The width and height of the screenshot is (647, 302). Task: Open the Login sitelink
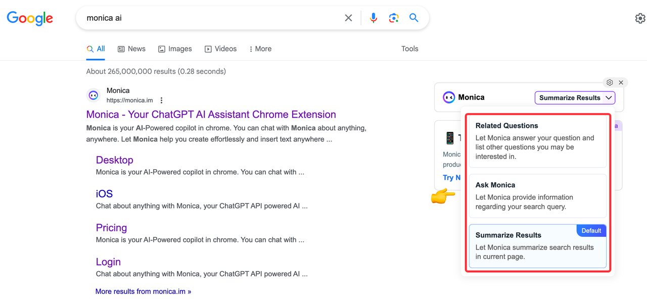pyautogui.click(x=108, y=262)
